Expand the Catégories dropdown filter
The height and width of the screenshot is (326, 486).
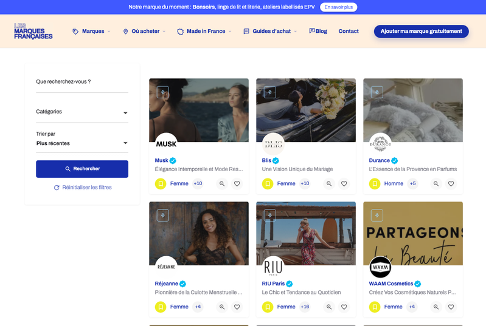pyautogui.click(x=82, y=112)
